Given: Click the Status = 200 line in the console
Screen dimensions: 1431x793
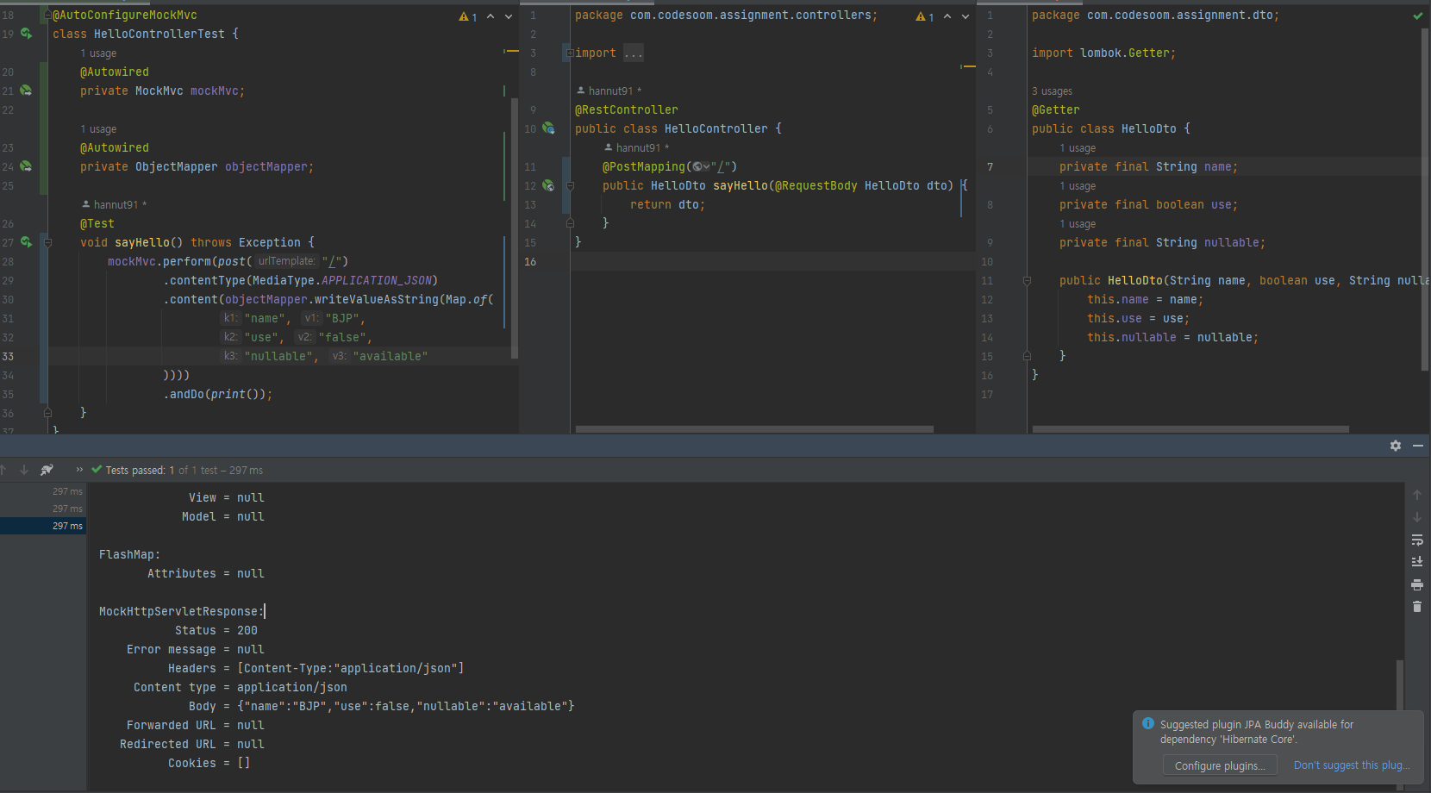Looking at the screenshot, I should pos(216,631).
